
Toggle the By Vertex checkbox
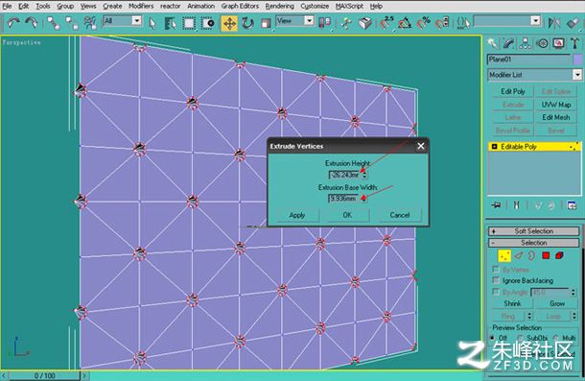(x=496, y=270)
